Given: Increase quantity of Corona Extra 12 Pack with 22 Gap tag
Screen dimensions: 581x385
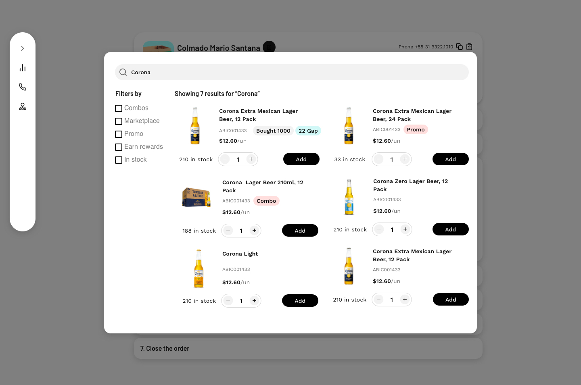Looking at the screenshot, I should pyautogui.click(x=251, y=159).
